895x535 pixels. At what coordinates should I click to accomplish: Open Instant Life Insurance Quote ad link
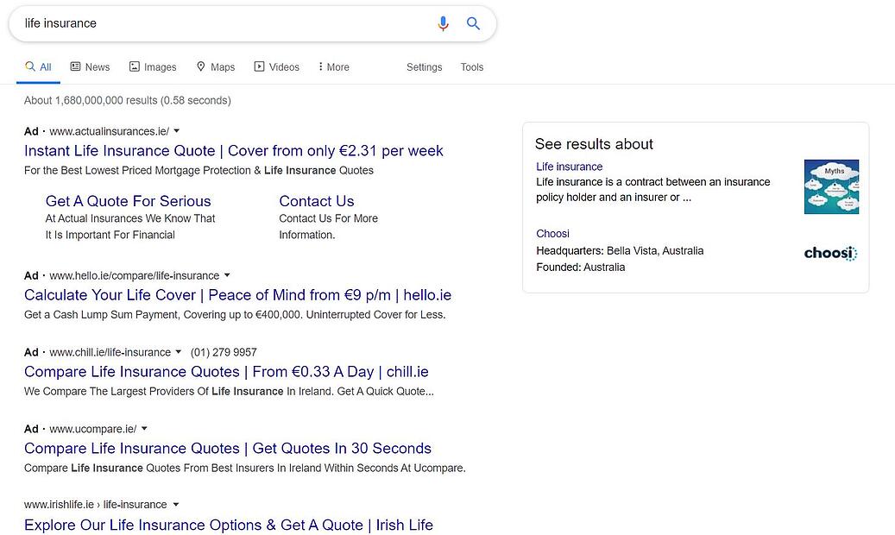pyautogui.click(x=233, y=151)
